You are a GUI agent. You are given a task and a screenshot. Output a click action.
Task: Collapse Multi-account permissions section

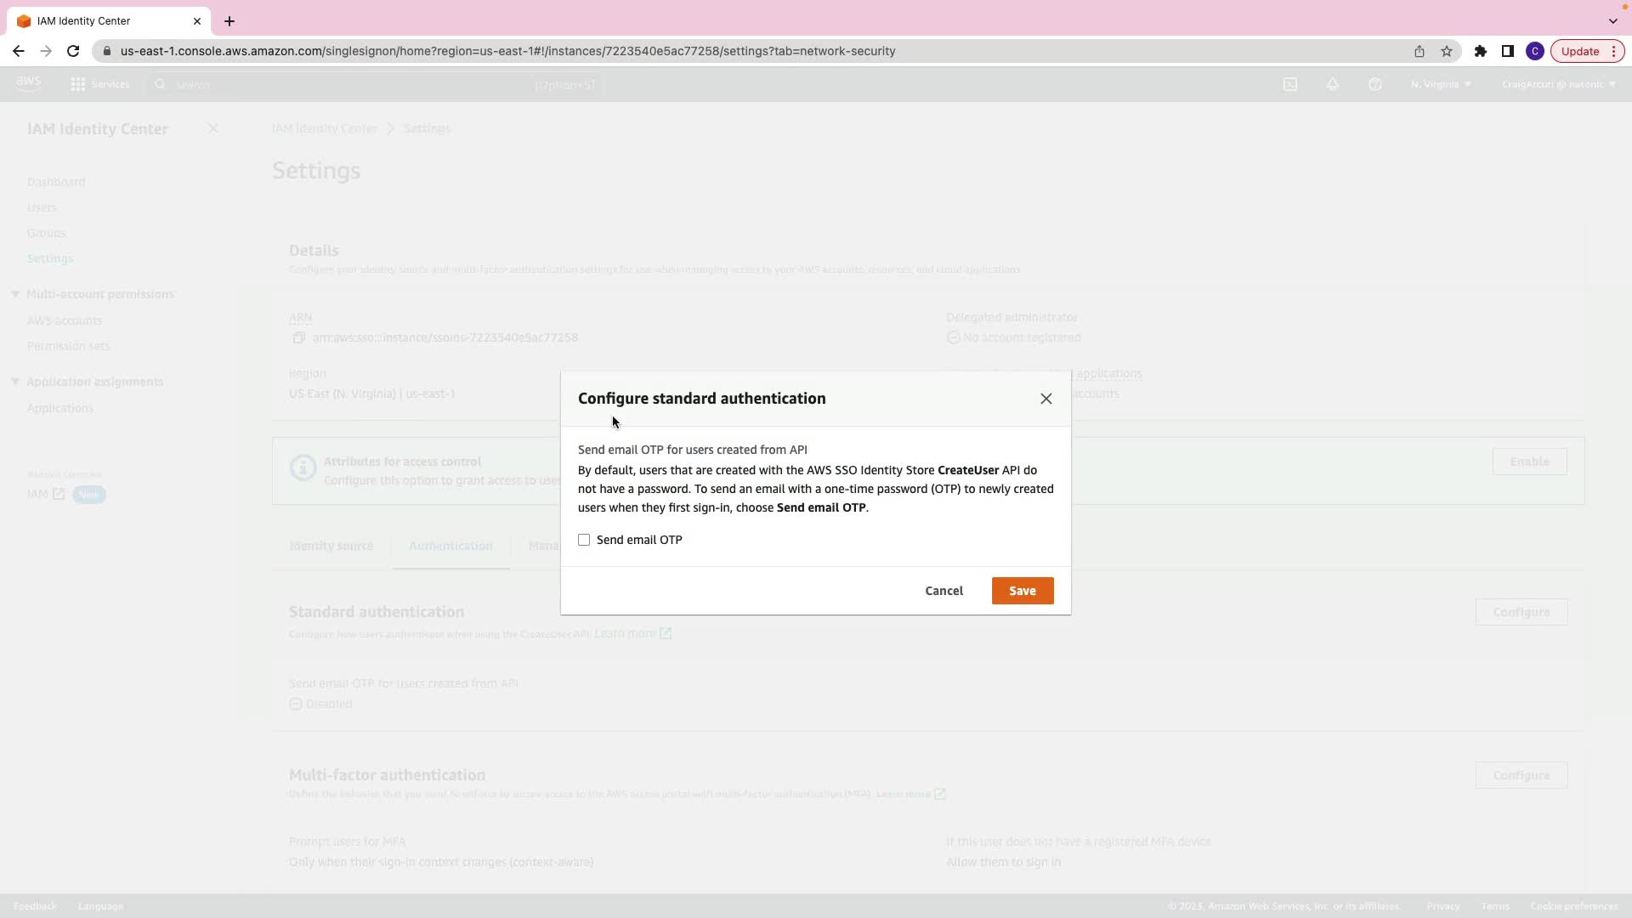15,294
